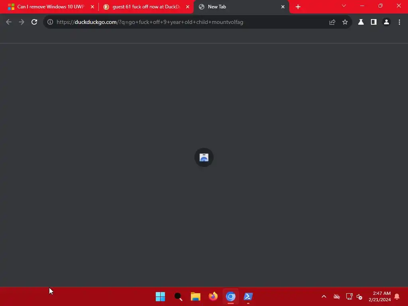Close the New Tab tab

pyautogui.click(x=283, y=7)
